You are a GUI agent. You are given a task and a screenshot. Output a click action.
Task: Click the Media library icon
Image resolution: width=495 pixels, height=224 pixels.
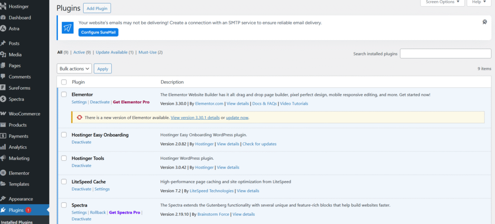tap(3, 55)
